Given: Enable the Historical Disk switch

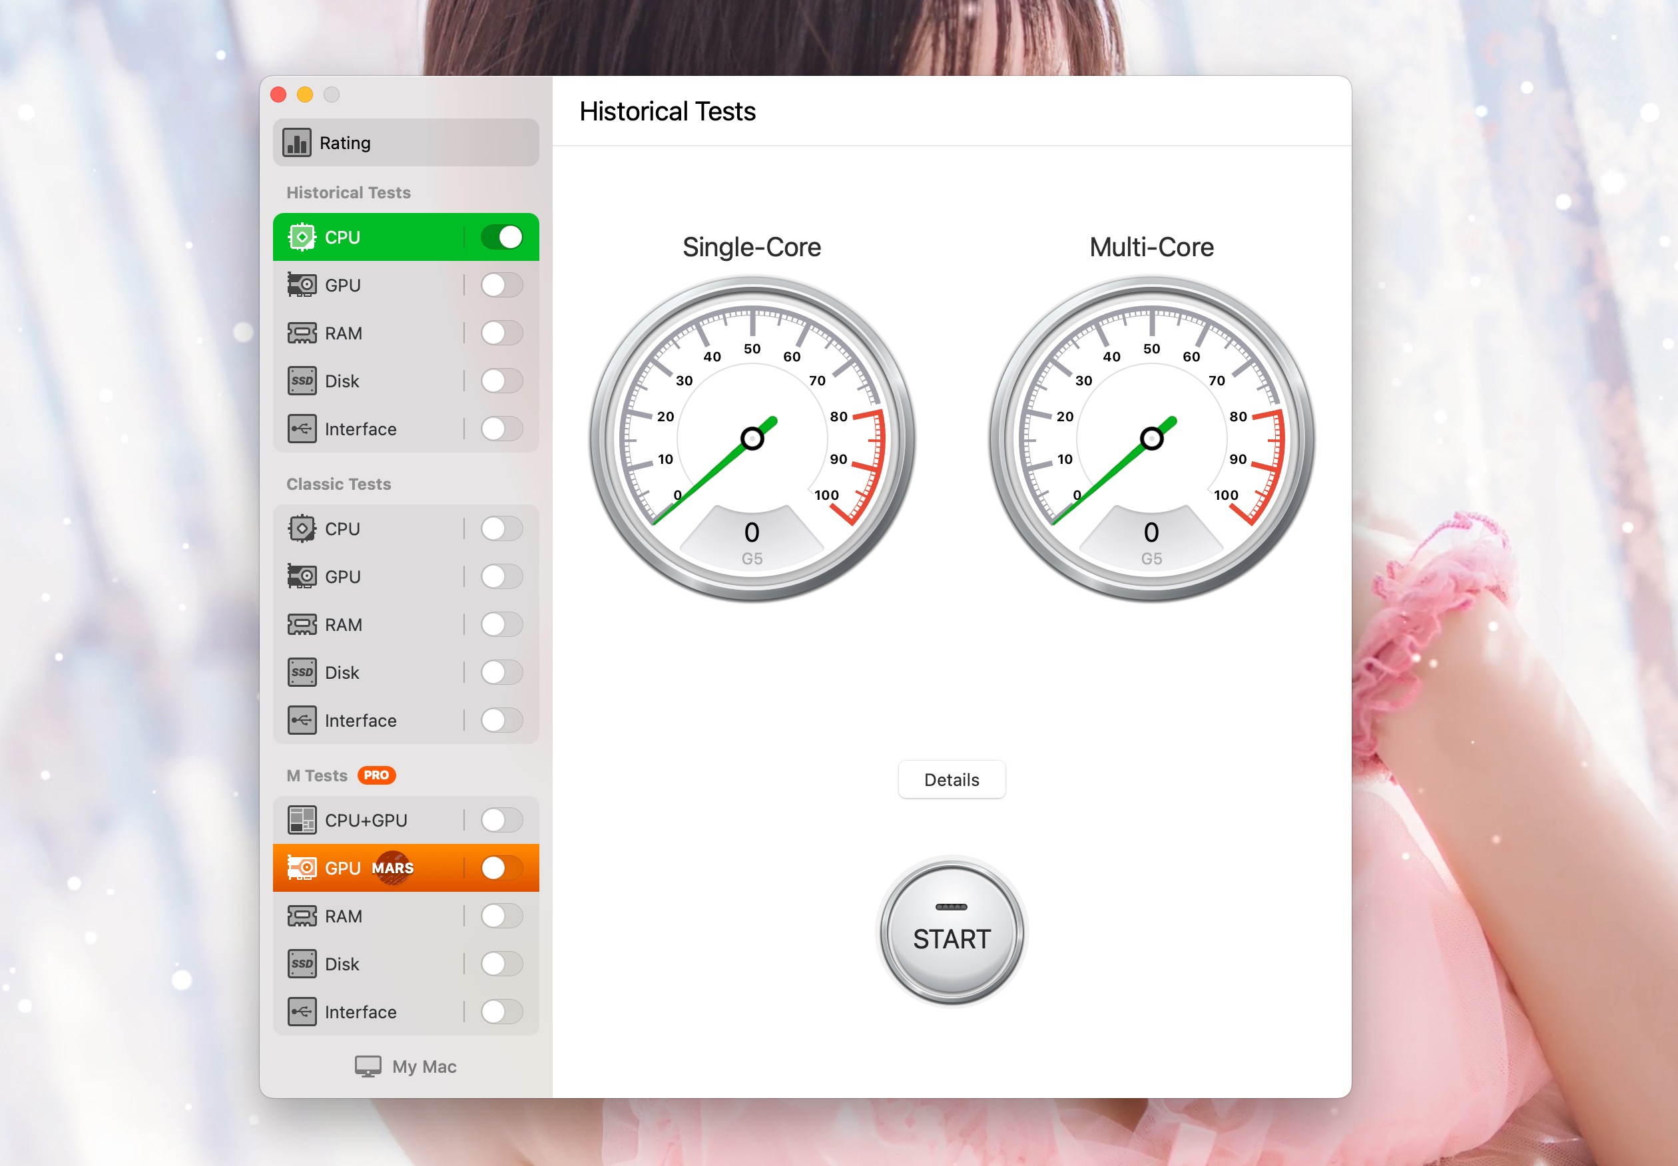Looking at the screenshot, I should [501, 381].
